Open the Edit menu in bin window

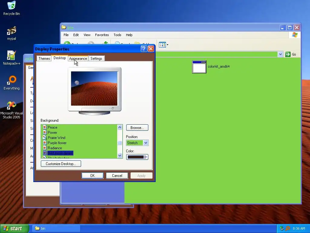pyautogui.click(x=76, y=35)
